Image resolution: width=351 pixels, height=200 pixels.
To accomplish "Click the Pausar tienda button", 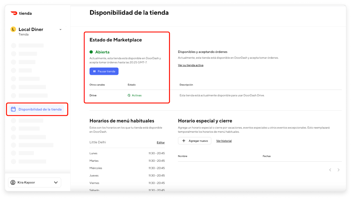I will tap(104, 71).
